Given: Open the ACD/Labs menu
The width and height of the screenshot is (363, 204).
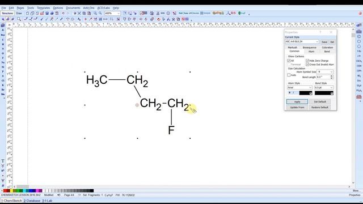Looking at the screenshot, I should (x=103, y=8).
